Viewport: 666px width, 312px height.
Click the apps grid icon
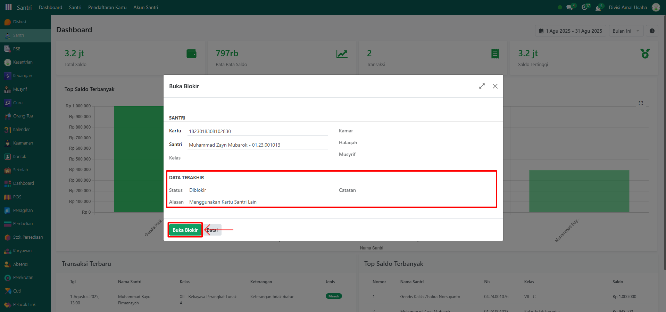(9, 7)
